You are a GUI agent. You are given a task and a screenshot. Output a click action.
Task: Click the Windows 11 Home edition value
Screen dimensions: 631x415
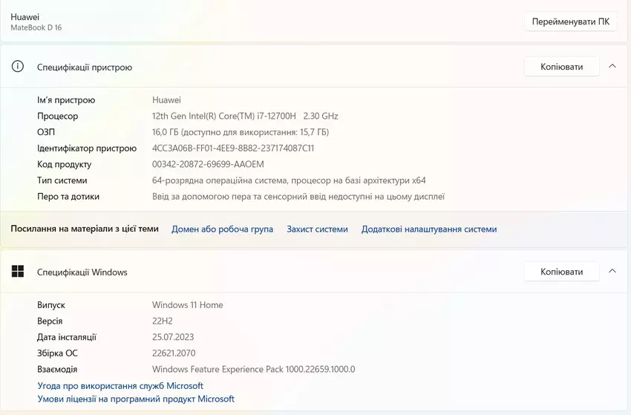tap(187, 305)
